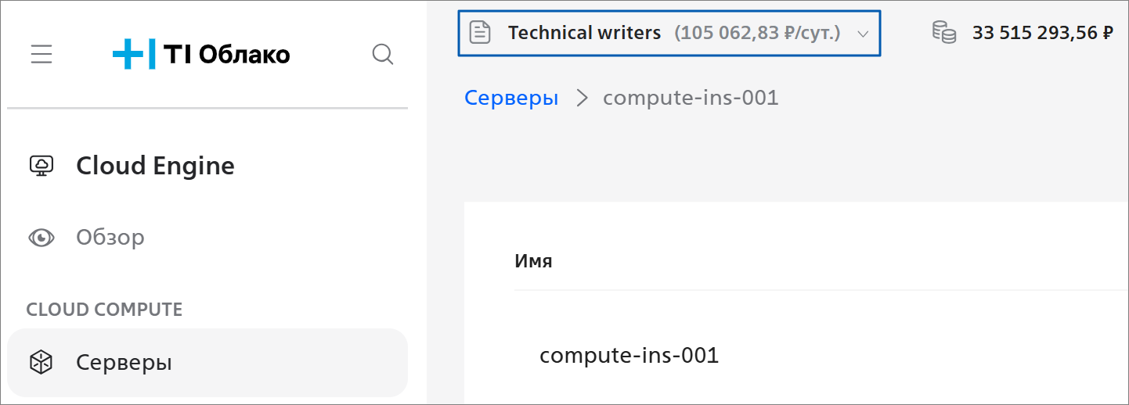This screenshot has width=1129, height=405.
Task: Click the document icon in project selector
Action: [480, 33]
